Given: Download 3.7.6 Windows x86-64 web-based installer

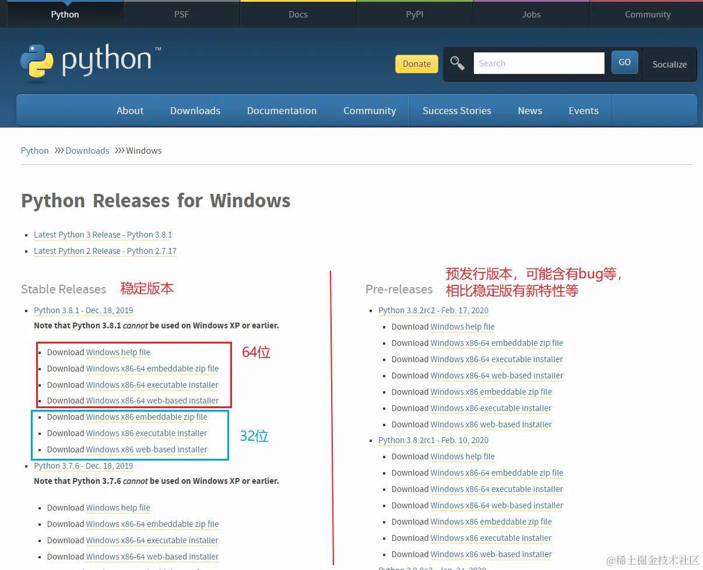Looking at the screenshot, I should [153, 557].
